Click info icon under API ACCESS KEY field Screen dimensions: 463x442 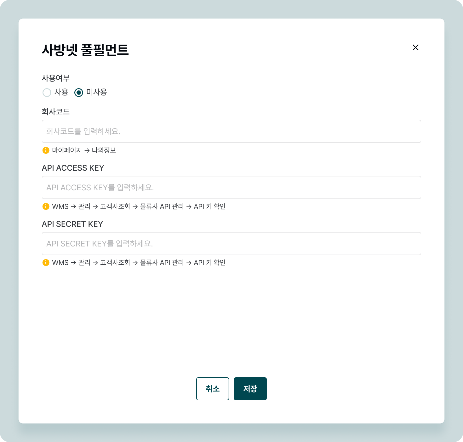click(x=46, y=207)
